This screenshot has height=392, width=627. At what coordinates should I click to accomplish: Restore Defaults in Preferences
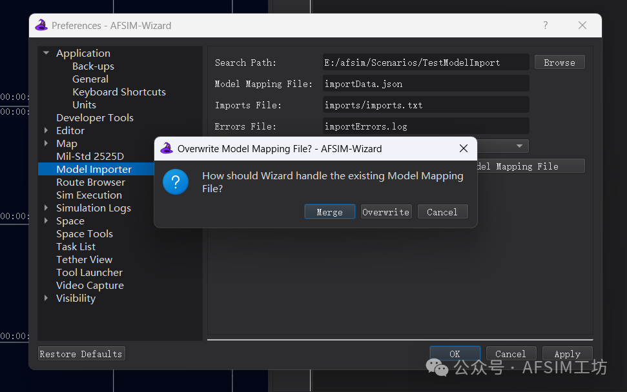(x=81, y=354)
